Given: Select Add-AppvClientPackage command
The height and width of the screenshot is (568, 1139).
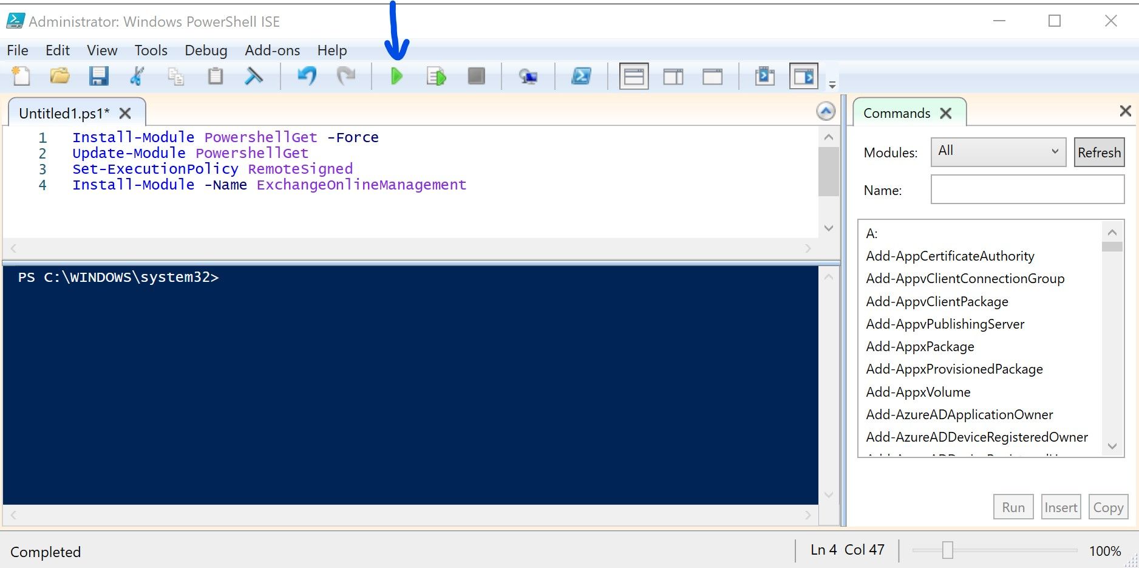Looking at the screenshot, I should tap(937, 301).
